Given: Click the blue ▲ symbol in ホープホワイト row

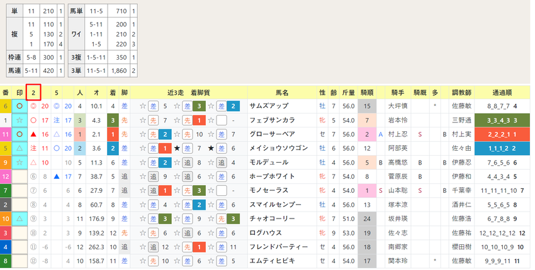Looking at the screenshot, I should click(x=57, y=176).
